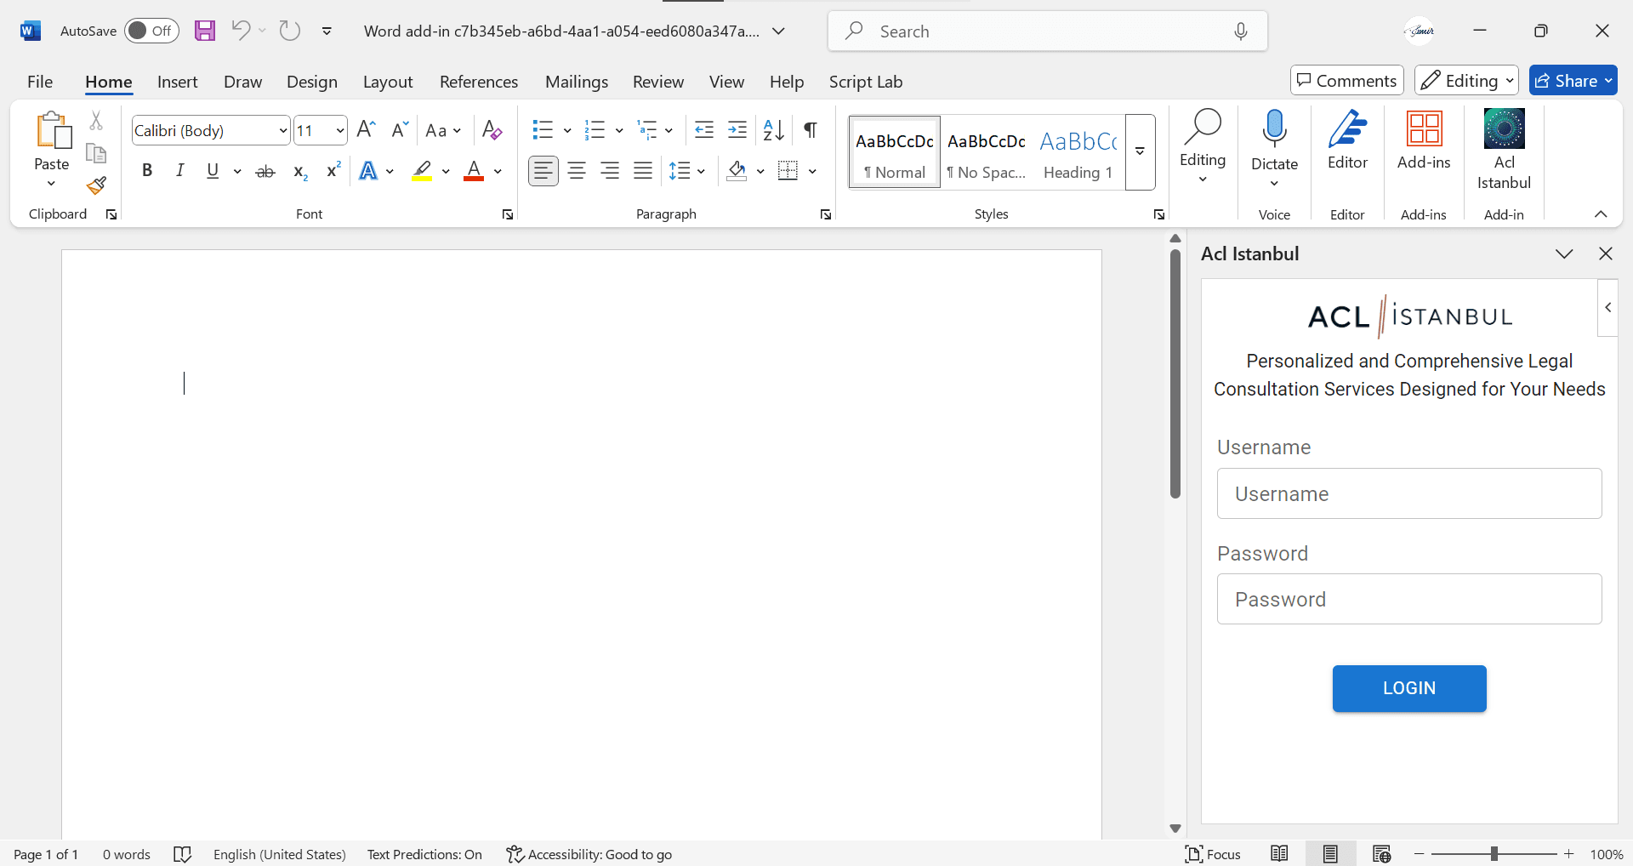
Task: Click Focus mode in status bar
Action: click(x=1213, y=854)
